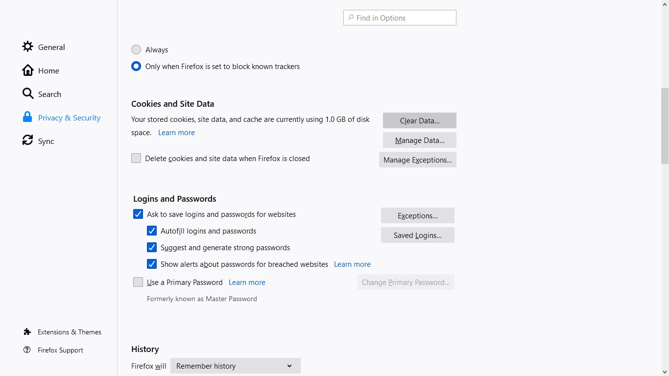This screenshot has width=669, height=376.
Task: Click the Sync arrows icon
Action: [28, 141]
